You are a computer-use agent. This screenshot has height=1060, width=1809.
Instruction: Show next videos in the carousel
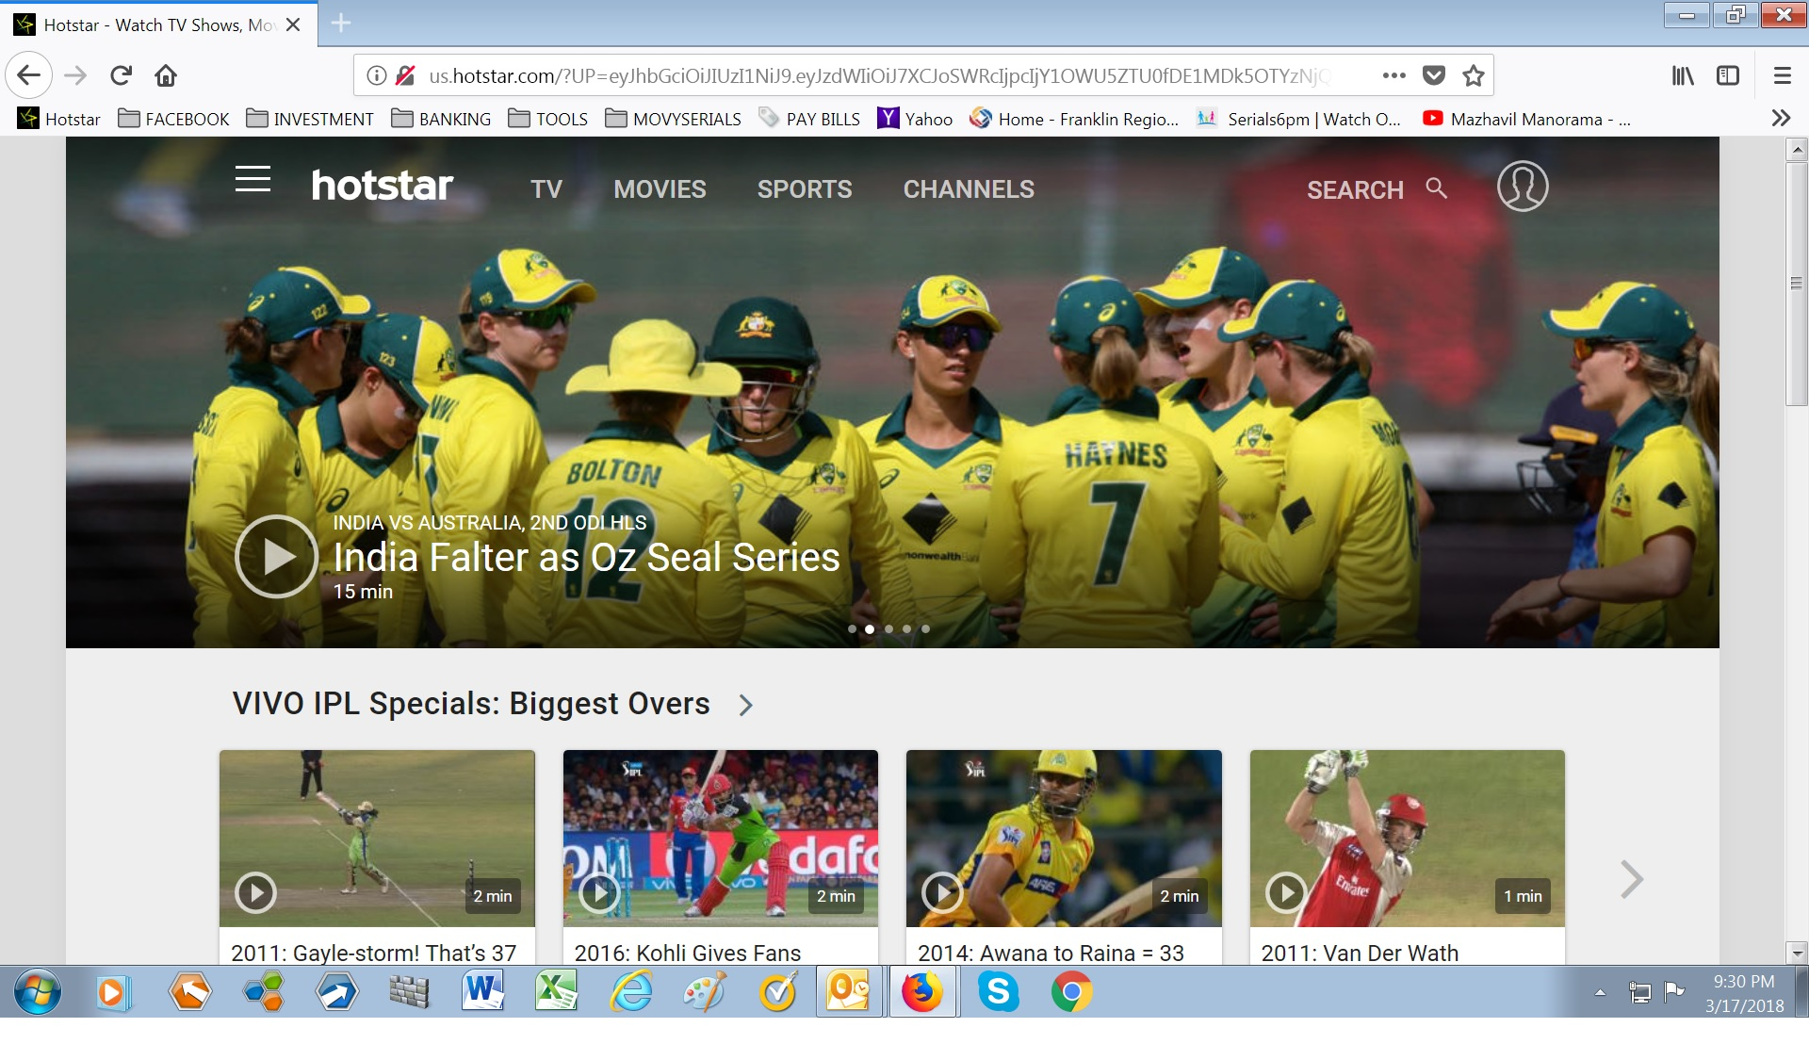1632,879
